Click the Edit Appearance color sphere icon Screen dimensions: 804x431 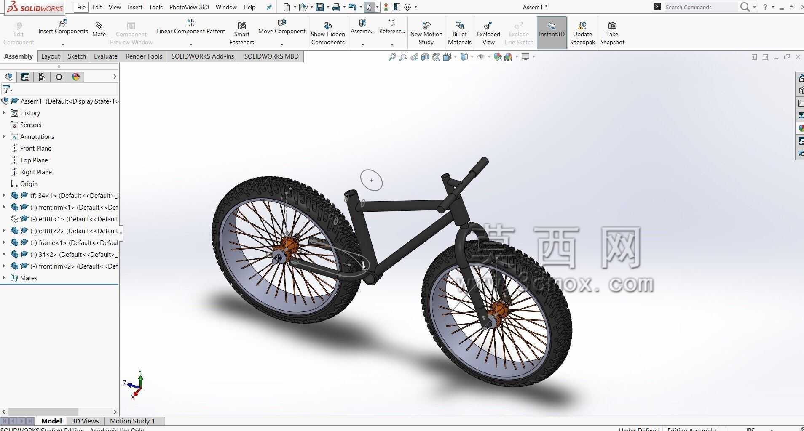tap(498, 57)
